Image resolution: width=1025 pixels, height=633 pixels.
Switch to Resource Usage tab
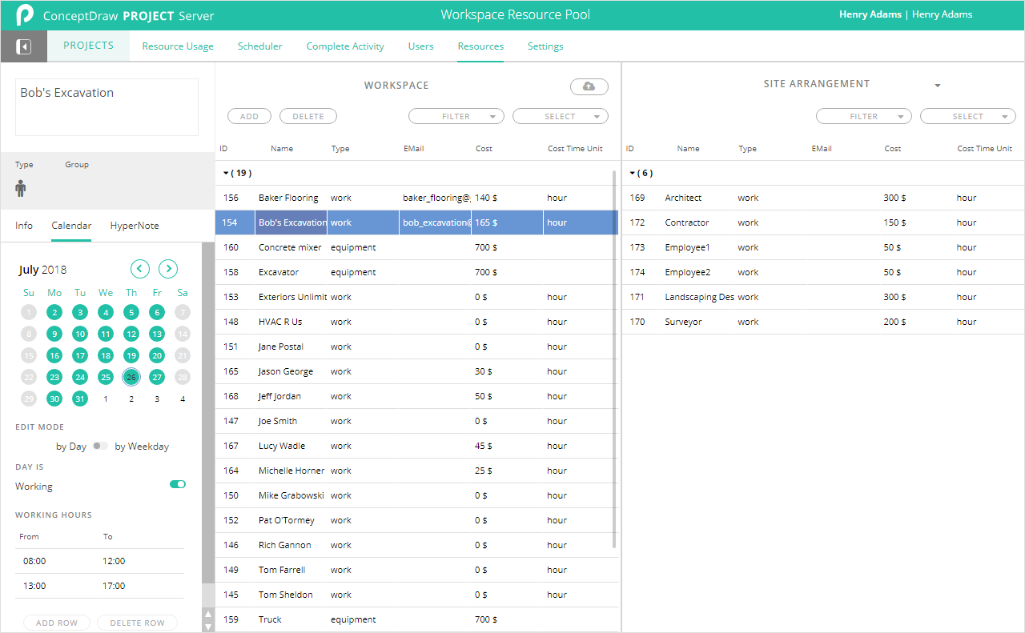click(178, 46)
